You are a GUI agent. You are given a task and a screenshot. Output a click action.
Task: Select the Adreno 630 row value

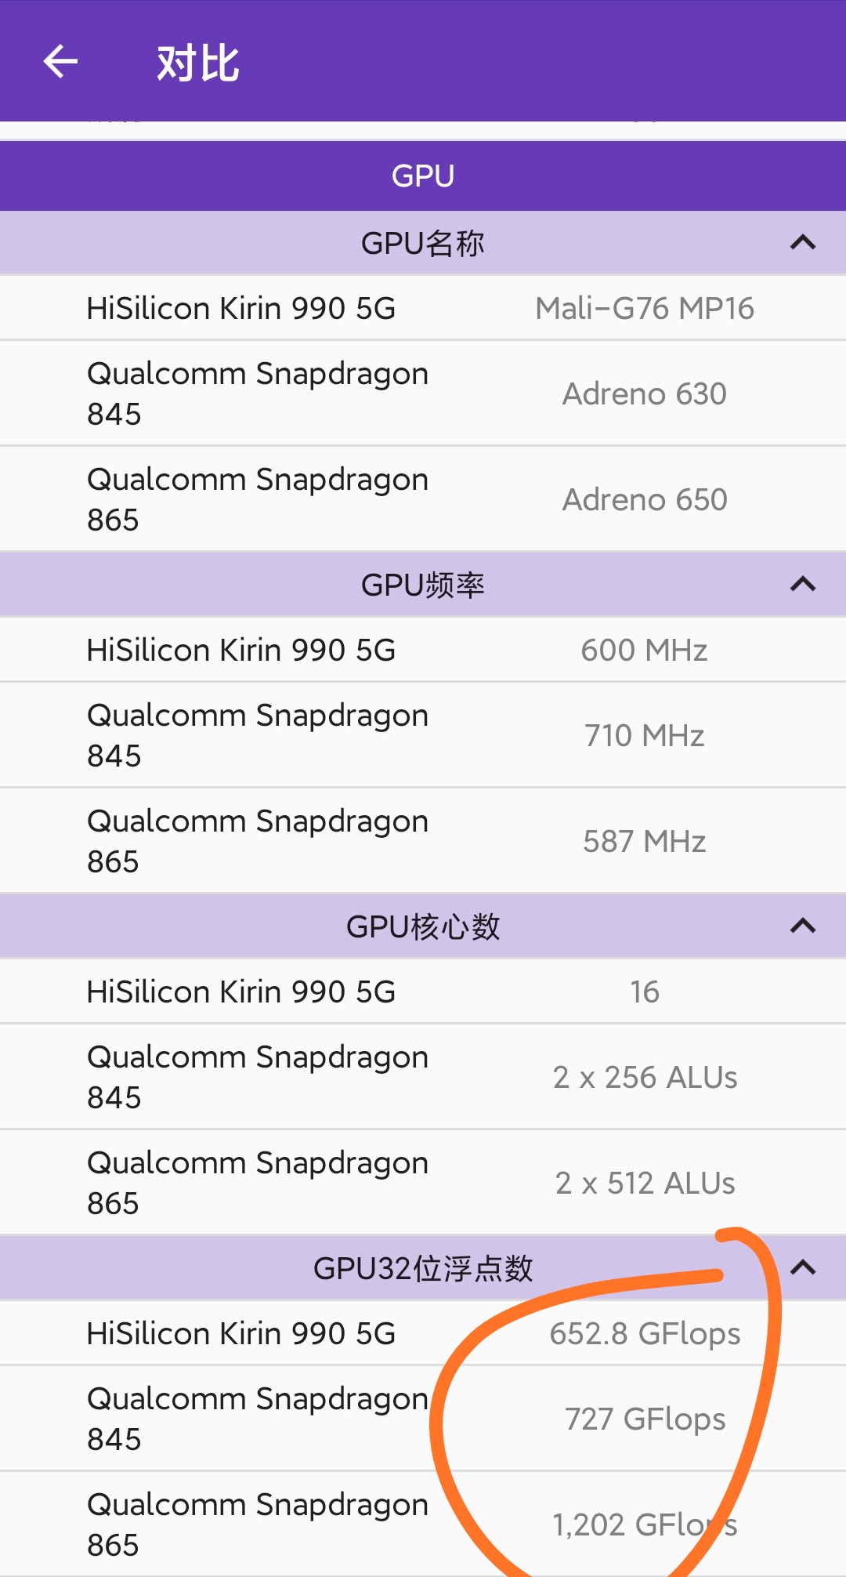click(644, 393)
